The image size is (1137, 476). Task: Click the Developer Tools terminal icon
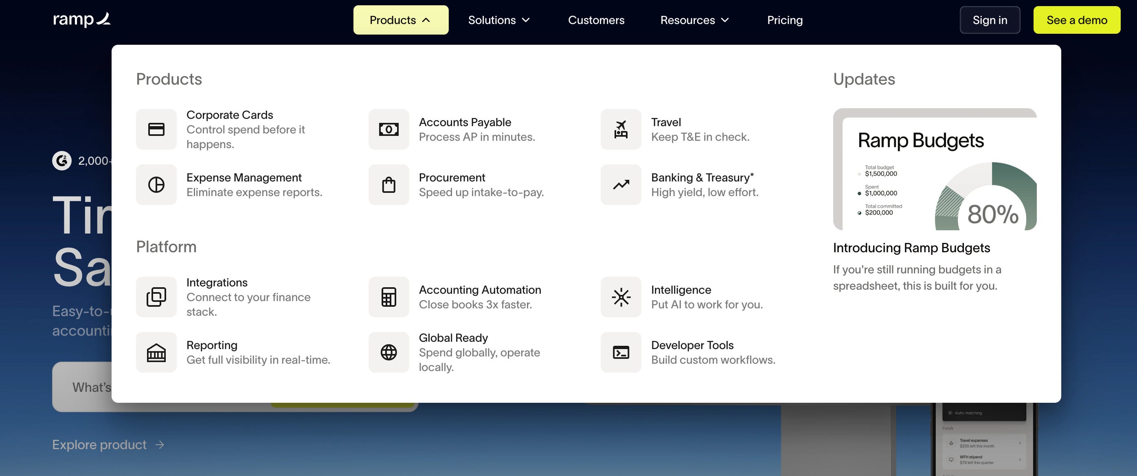tap(621, 352)
